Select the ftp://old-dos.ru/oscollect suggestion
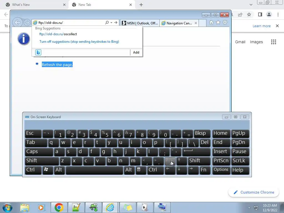This screenshot has width=284, height=213. (x=58, y=34)
